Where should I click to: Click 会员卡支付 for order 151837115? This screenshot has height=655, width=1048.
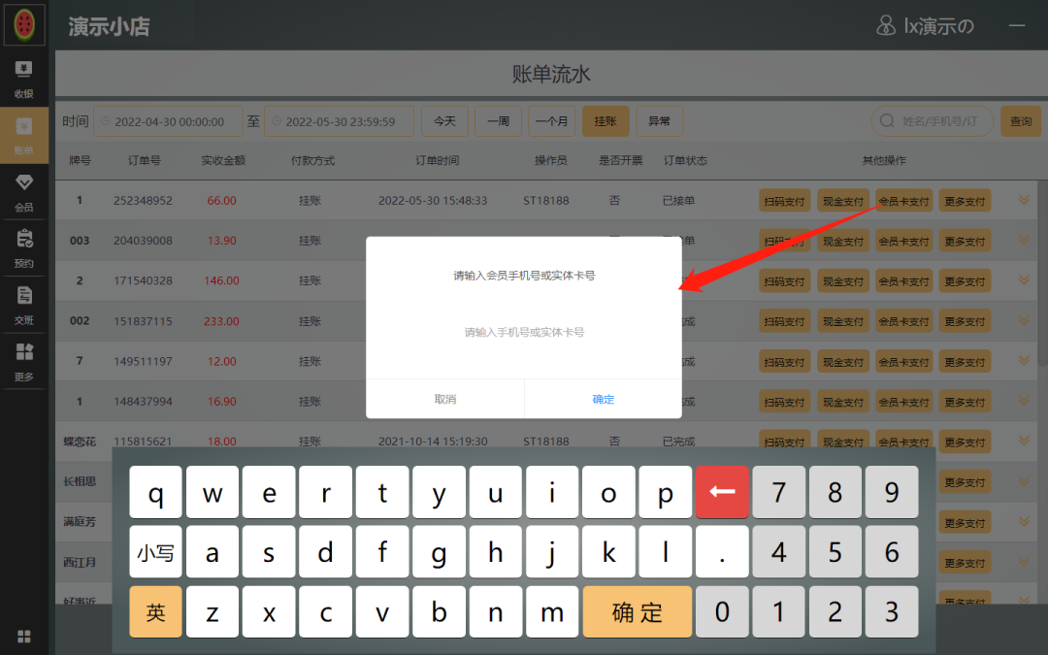903,321
